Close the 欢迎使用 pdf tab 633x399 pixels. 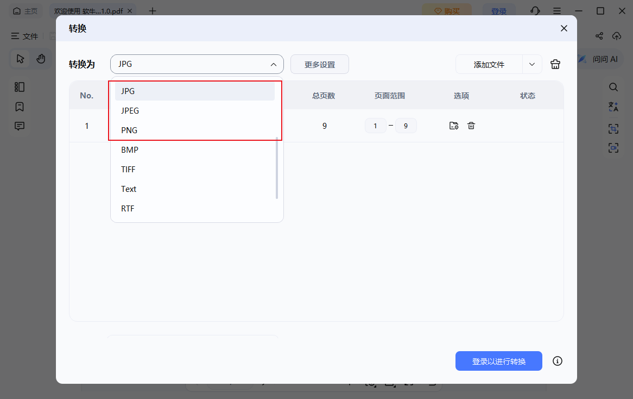[130, 11]
